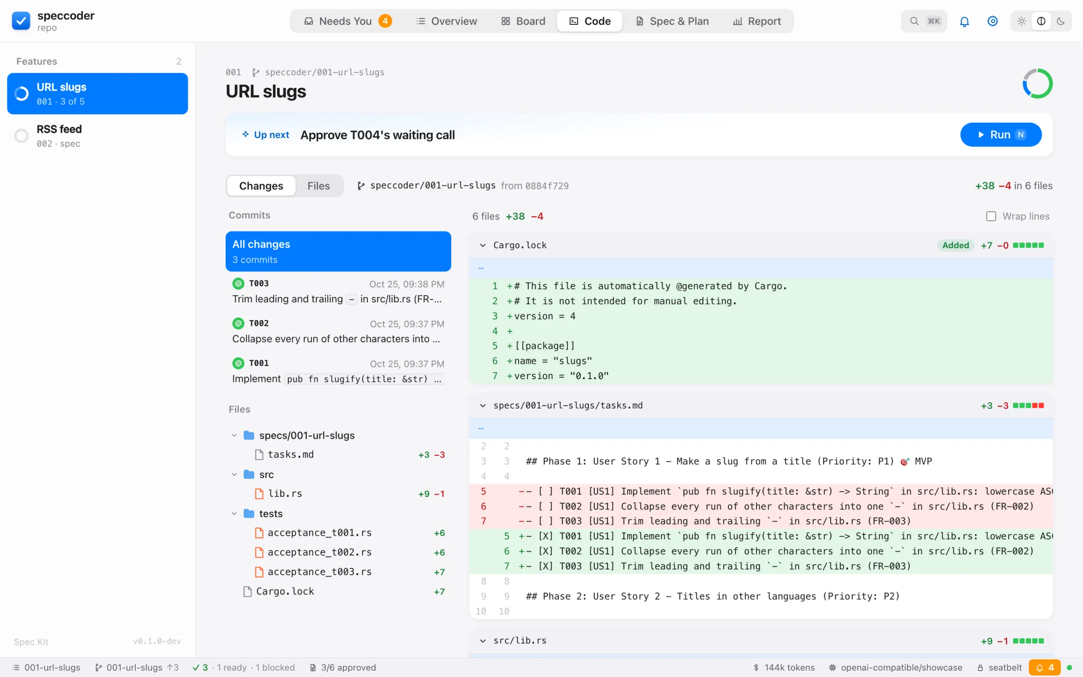
Task: Open the Needs You tab
Action: coord(347,21)
